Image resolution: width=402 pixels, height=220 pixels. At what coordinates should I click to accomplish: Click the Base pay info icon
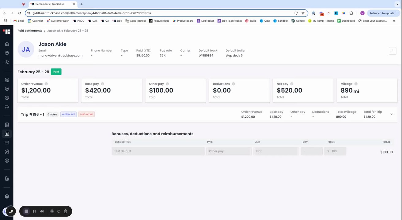103,84
